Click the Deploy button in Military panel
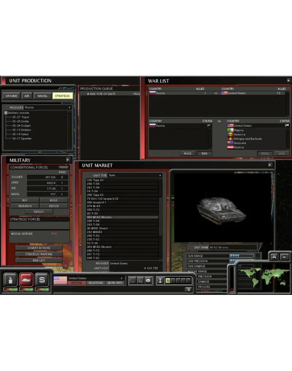The width and height of the screenshot is (292, 371). pyautogui.click(x=39, y=212)
